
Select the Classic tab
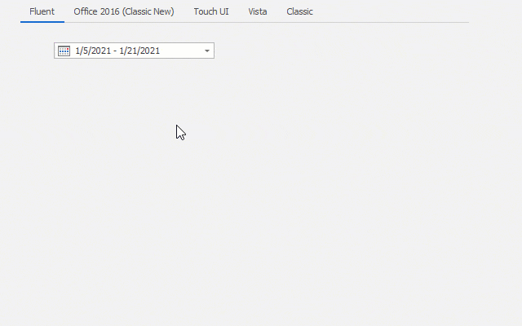(x=299, y=11)
